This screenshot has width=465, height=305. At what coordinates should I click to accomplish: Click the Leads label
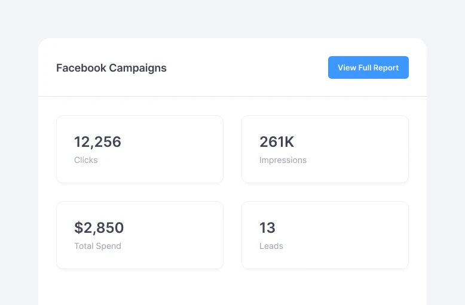point(271,246)
